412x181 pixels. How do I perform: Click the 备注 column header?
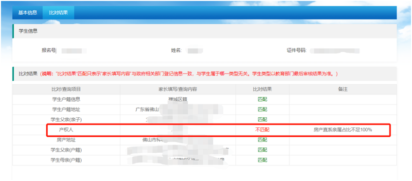pos(343,90)
